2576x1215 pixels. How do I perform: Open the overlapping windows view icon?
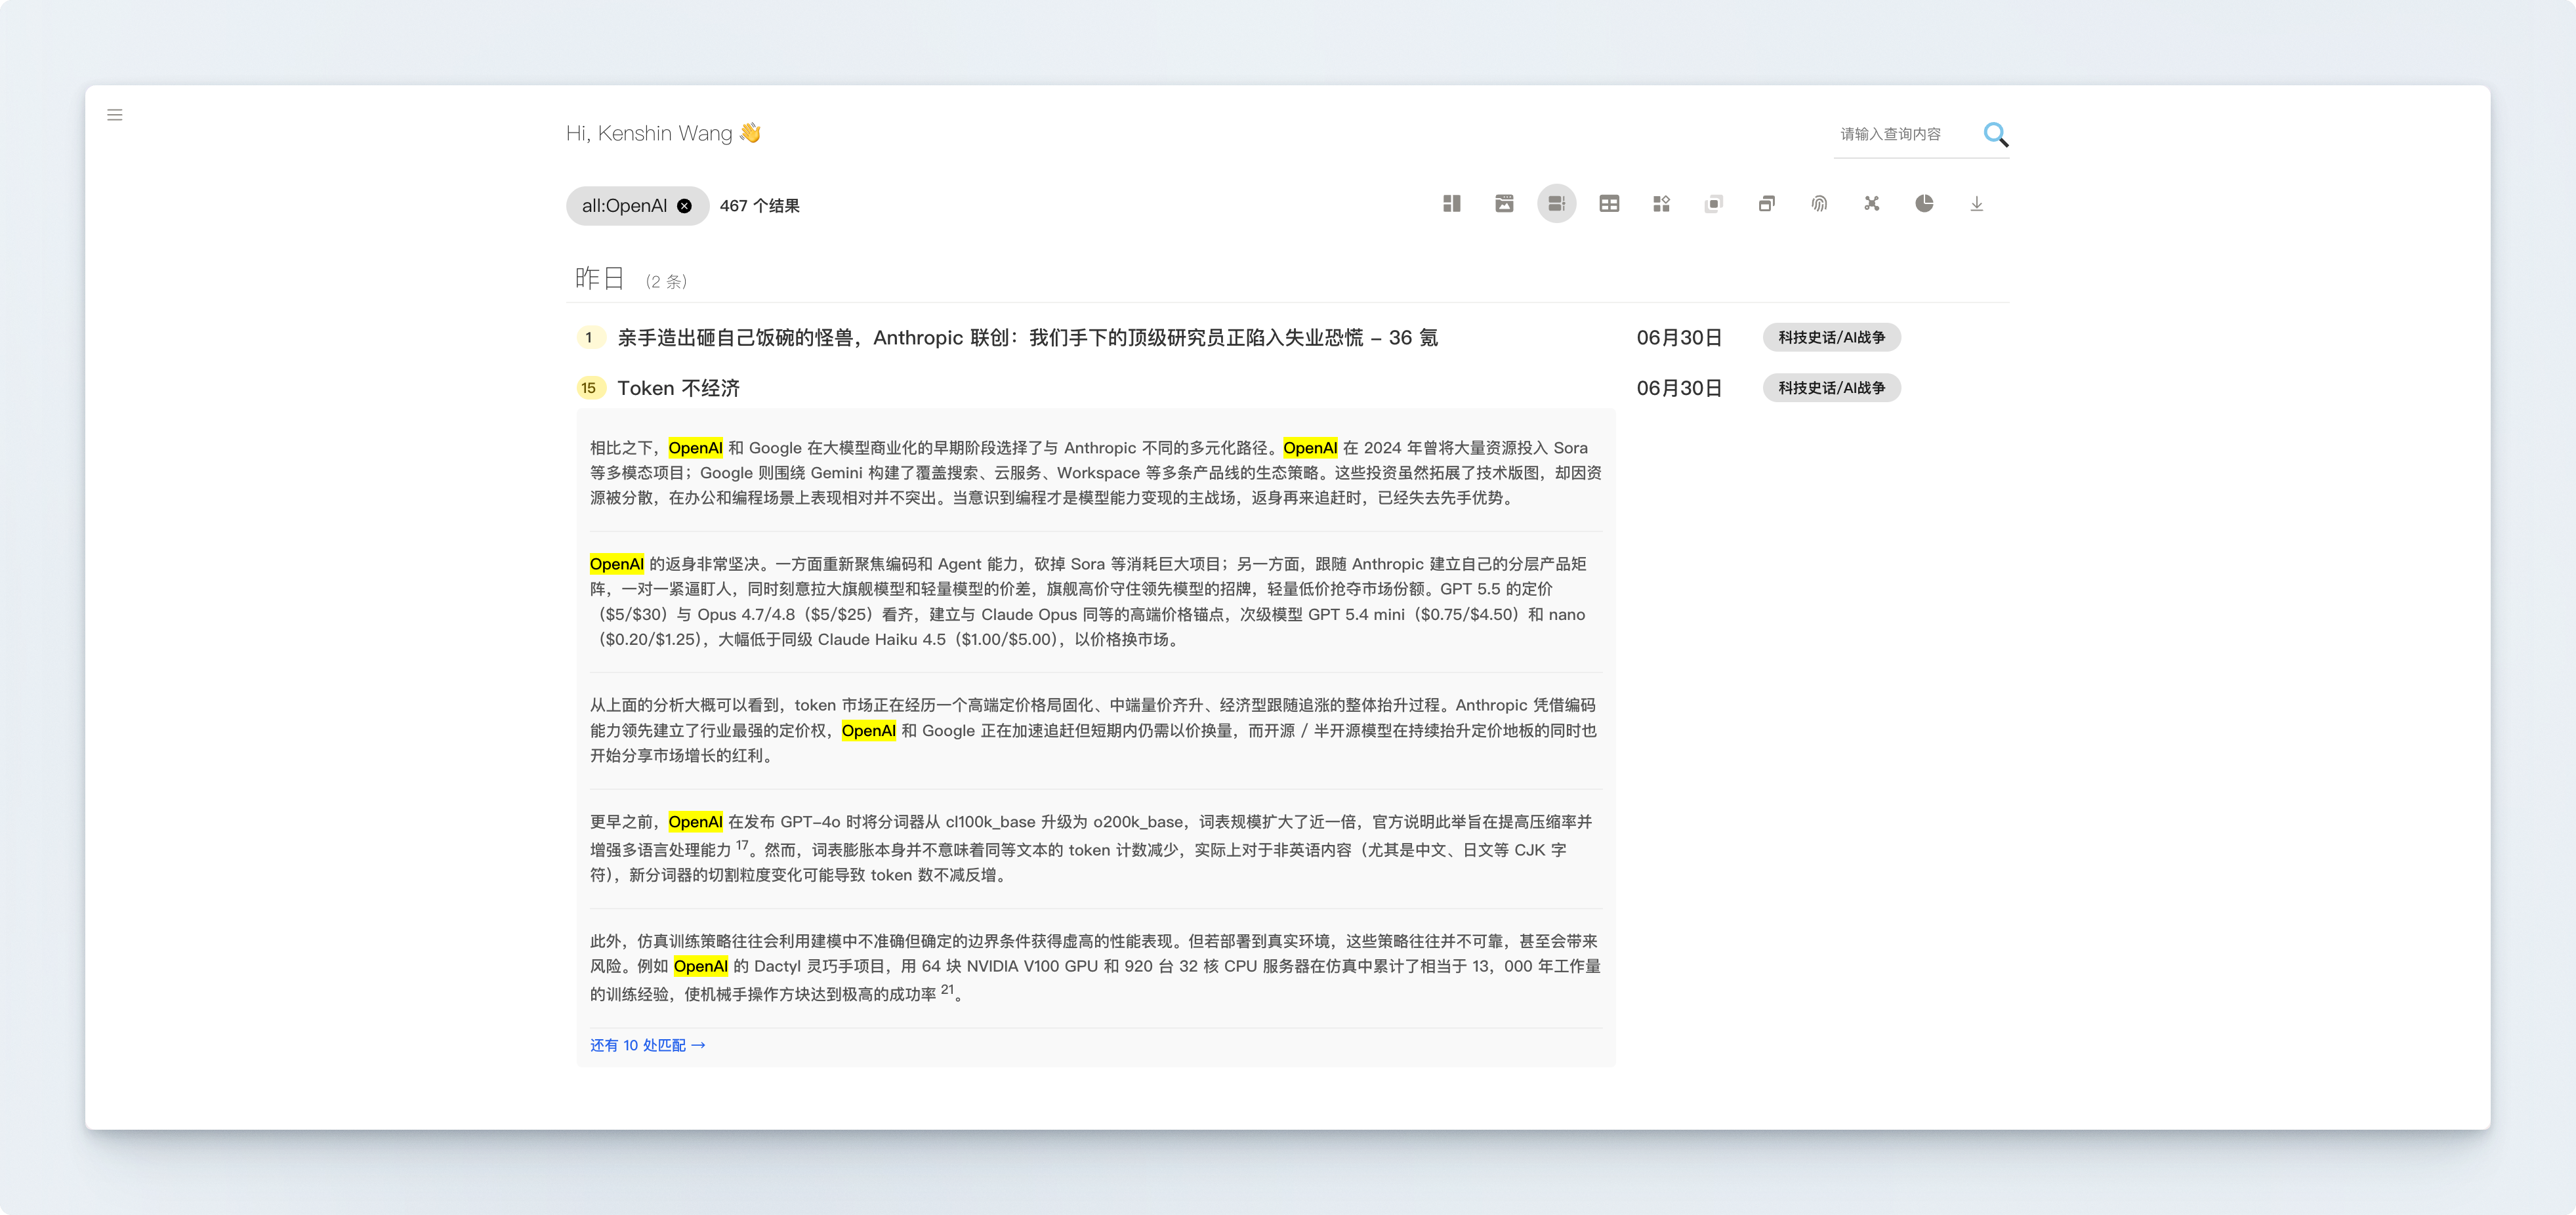tap(1766, 204)
